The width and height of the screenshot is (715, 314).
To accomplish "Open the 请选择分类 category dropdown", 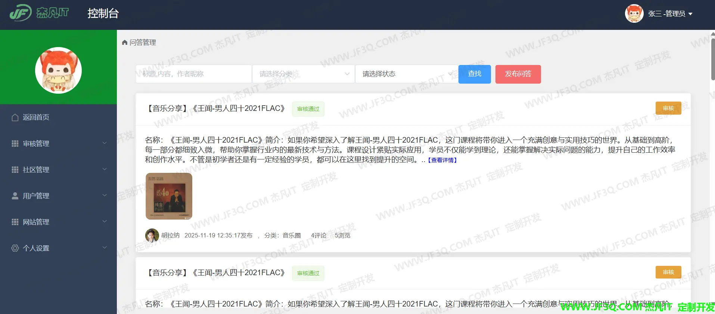I will [303, 74].
